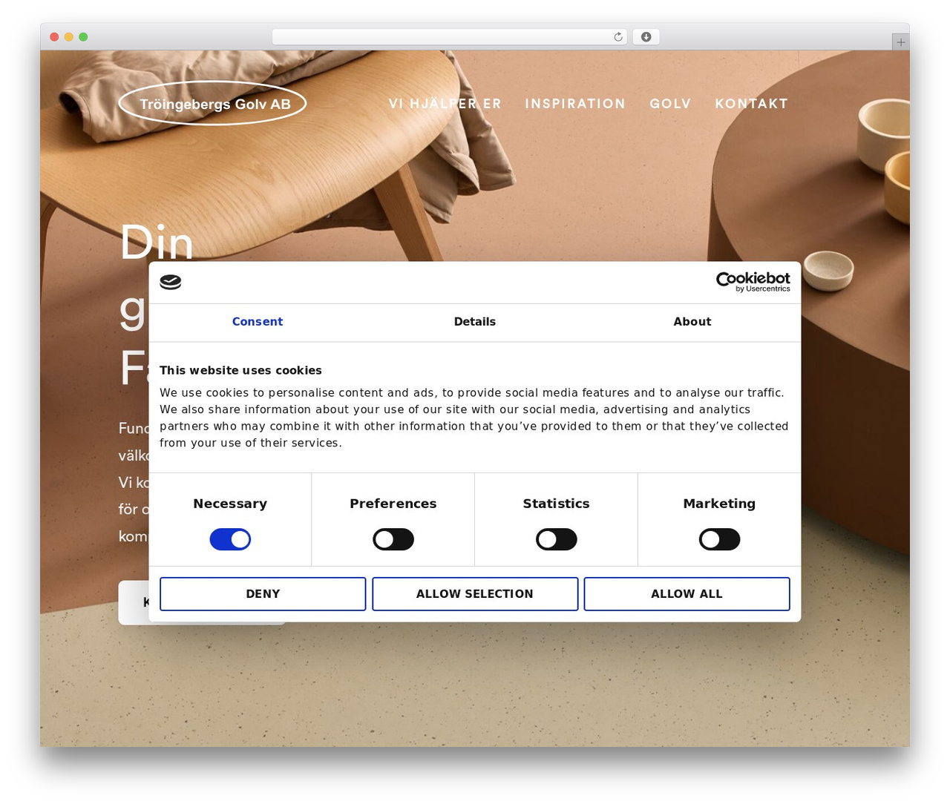Viewport: 950px width, 804px height.
Task: Close the window with the red button
Action: coord(54,37)
